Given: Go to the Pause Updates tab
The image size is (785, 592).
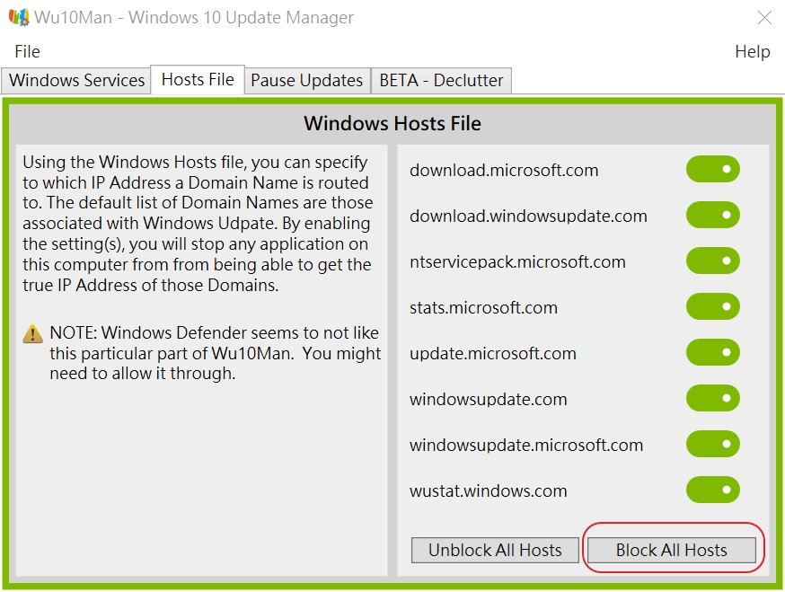Looking at the screenshot, I should click(307, 81).
